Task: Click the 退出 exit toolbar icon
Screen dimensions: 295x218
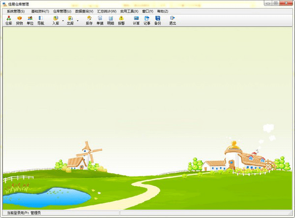Action: click(173, 21)
